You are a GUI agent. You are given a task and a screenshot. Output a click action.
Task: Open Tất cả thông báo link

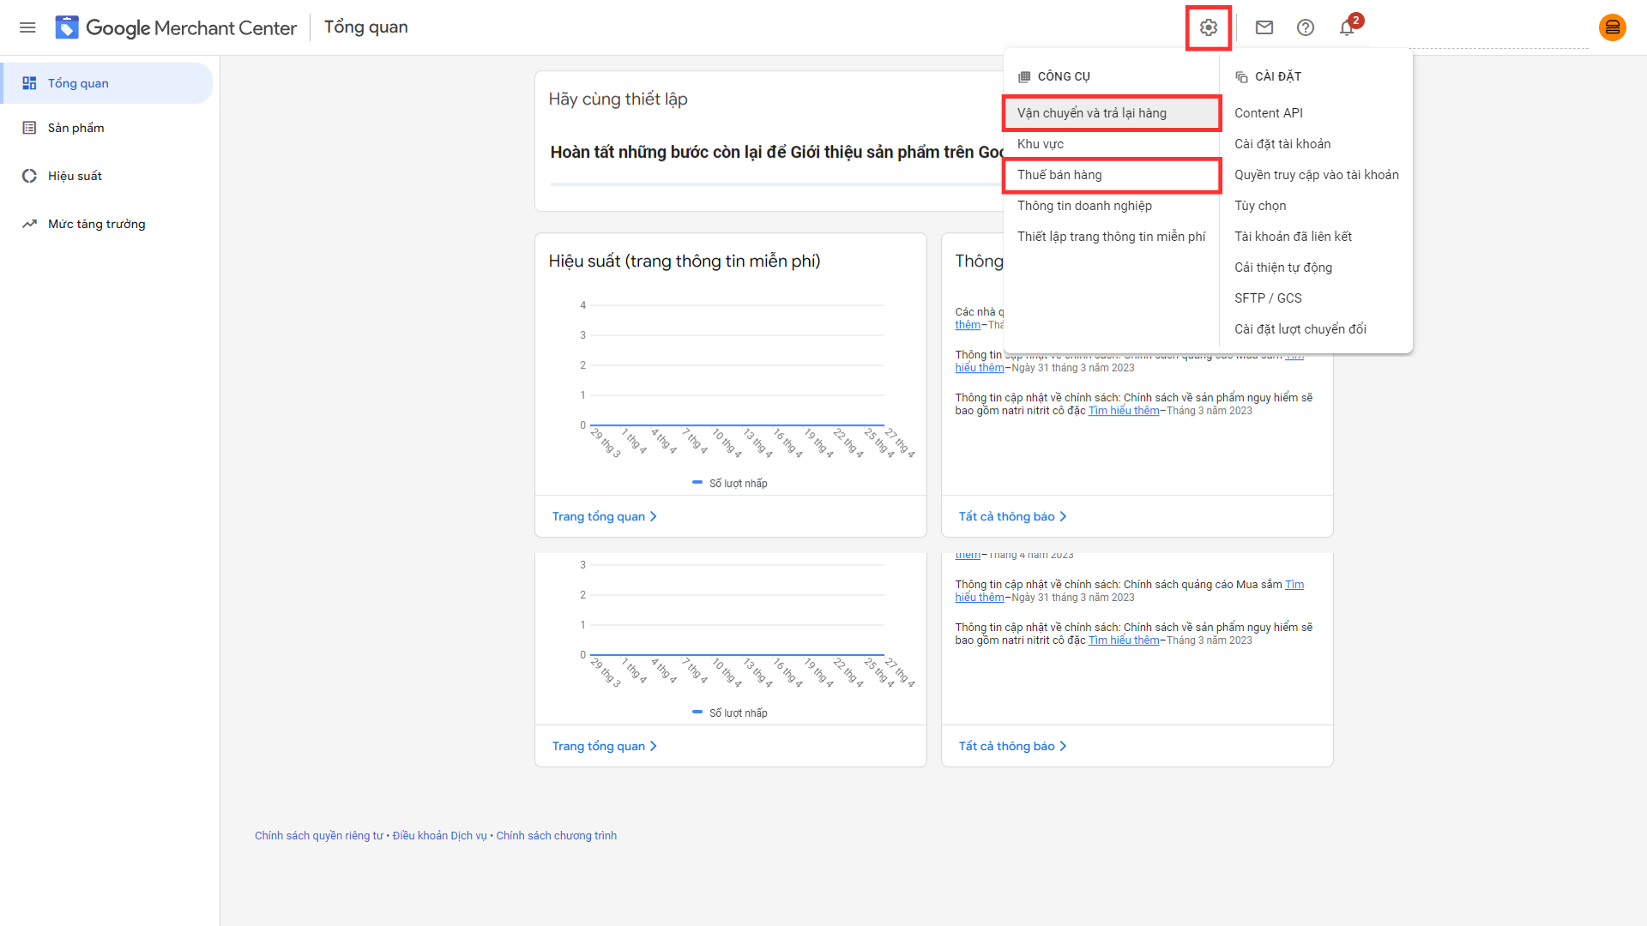coord(1011,515)
